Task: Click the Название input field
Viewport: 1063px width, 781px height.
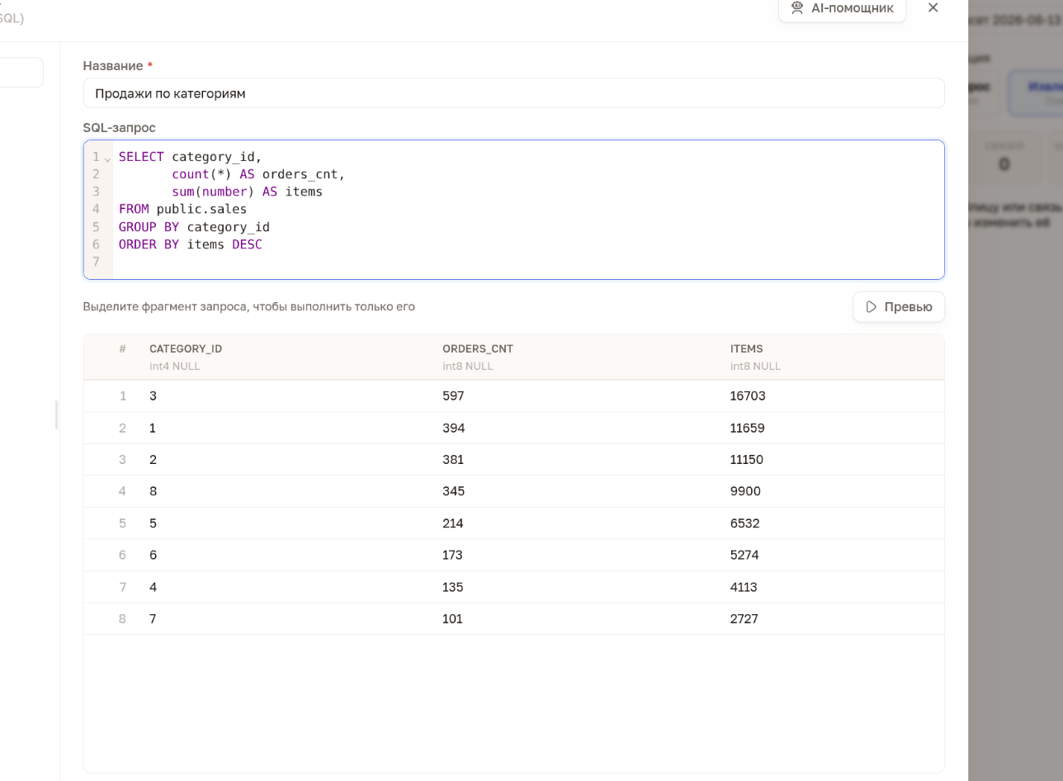Action: (513, 93)
